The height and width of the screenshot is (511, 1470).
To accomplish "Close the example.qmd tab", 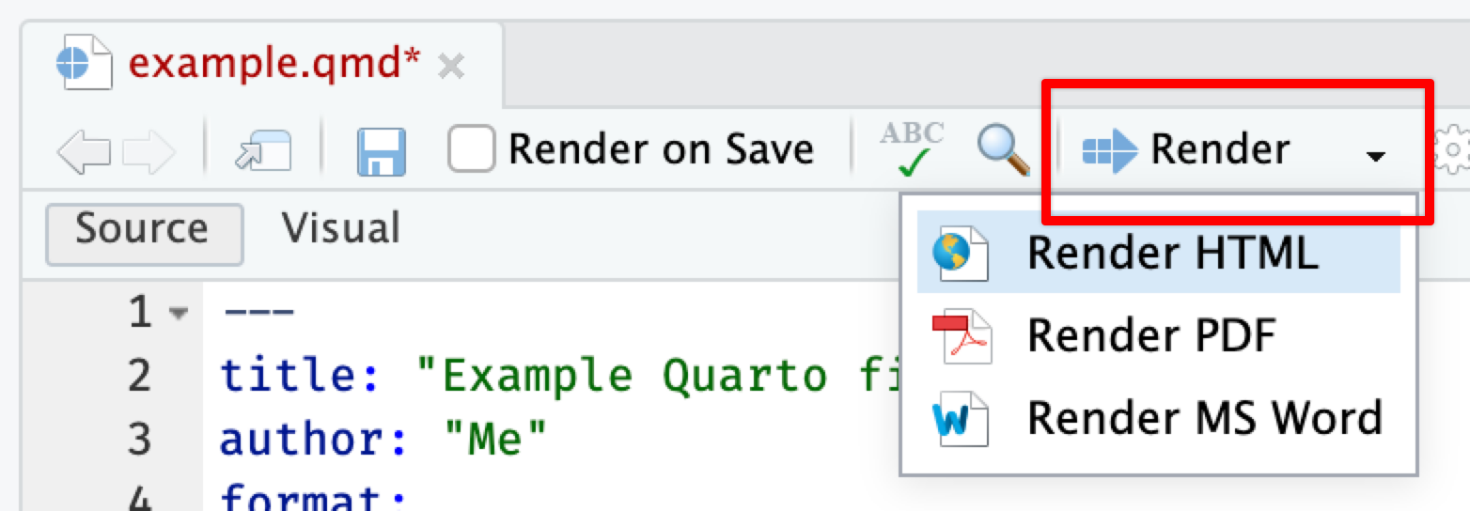I will click(451, 65).
